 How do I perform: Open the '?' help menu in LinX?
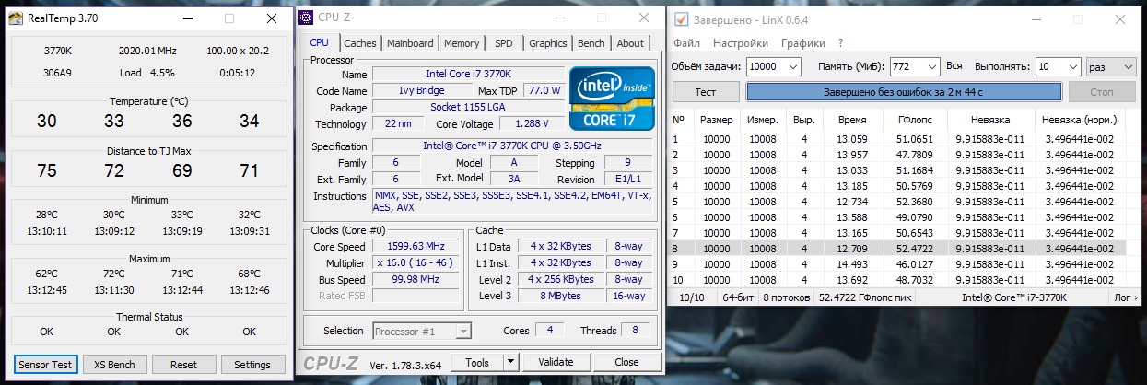840,43
